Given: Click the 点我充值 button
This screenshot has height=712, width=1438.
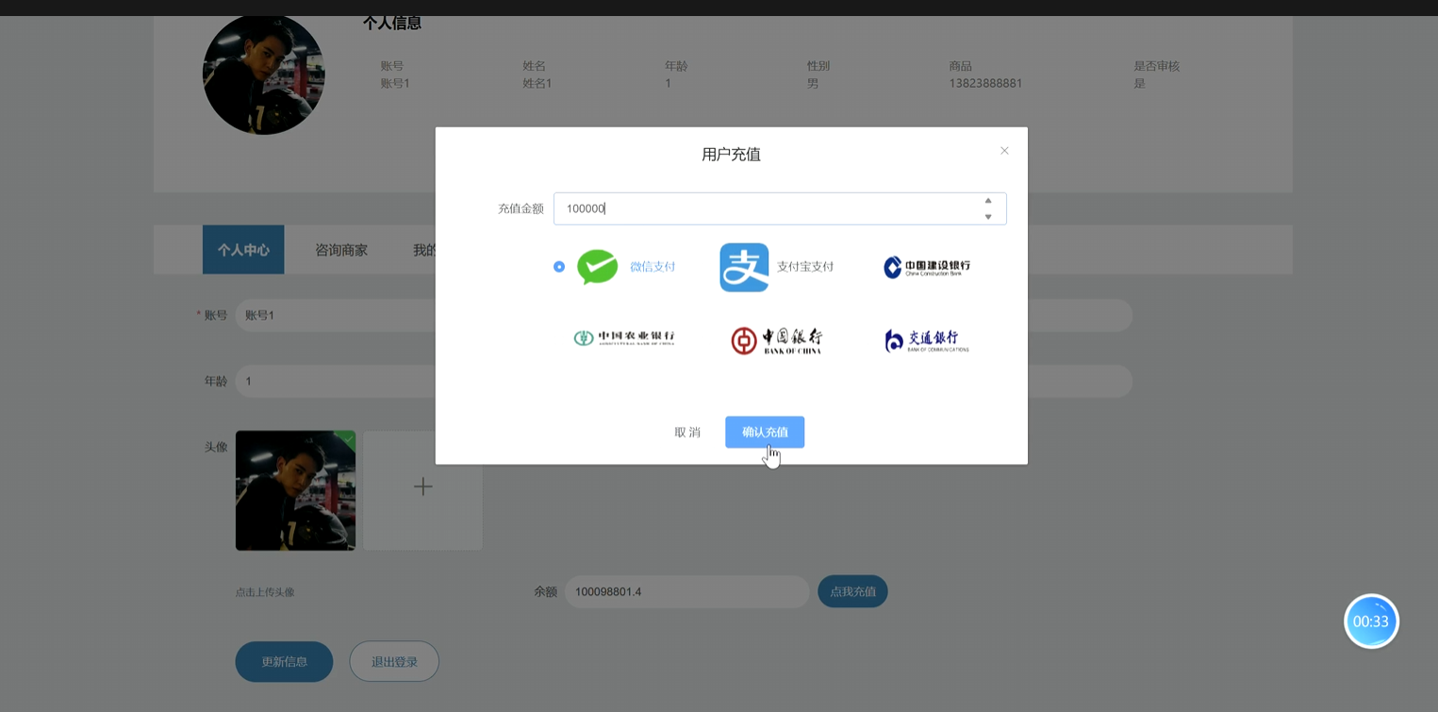Looking at the screenshot, I should point(852,591).
